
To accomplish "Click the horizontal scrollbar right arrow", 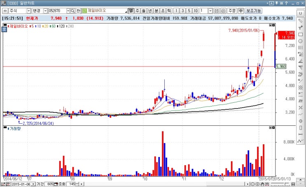I will pos(248,184).
